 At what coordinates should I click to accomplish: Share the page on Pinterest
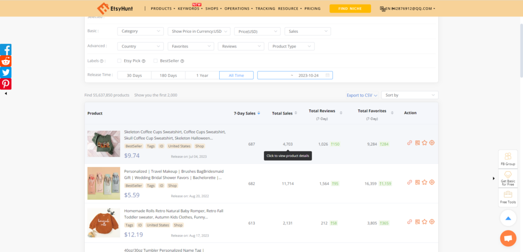point(6,84)
